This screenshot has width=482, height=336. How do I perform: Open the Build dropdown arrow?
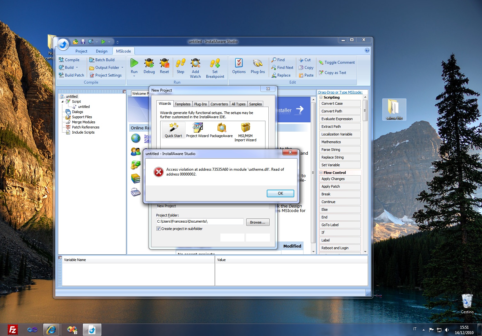tap(77, 68)
